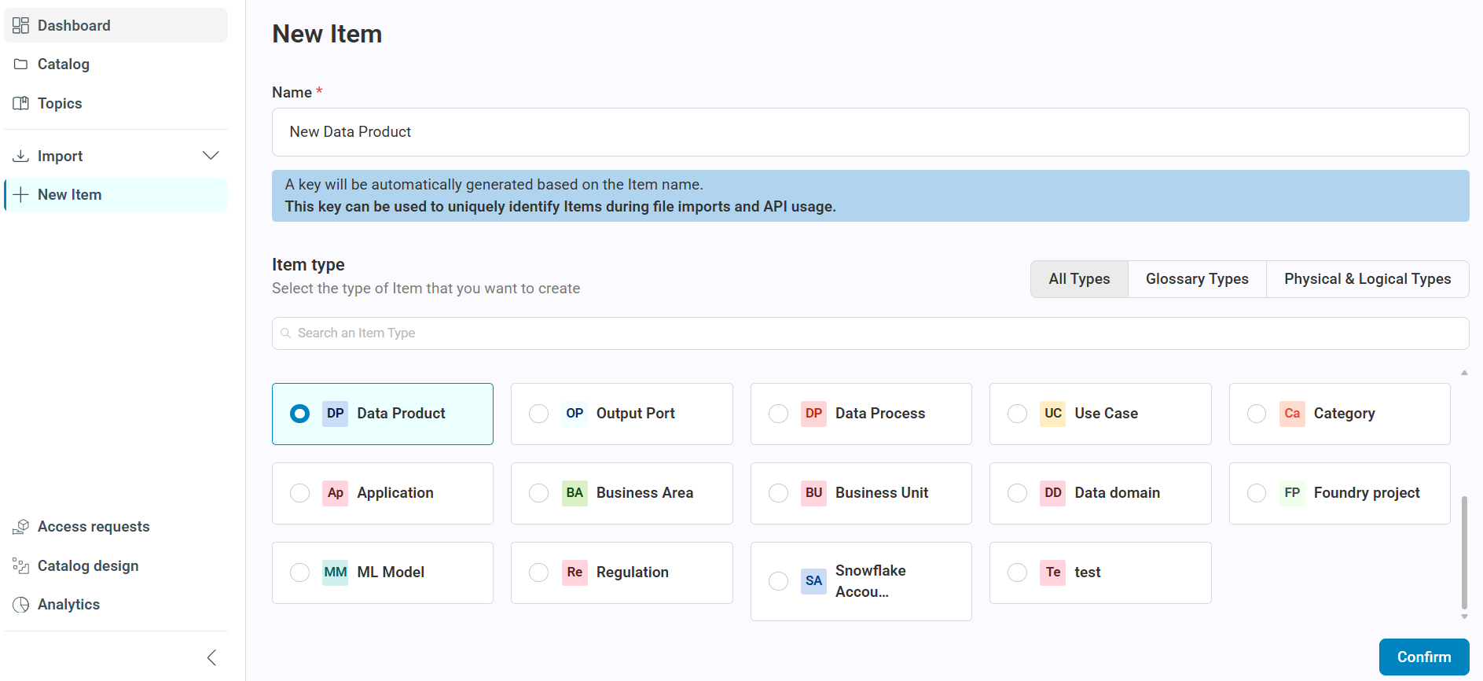
Task: Click the New Item plus icon
Action: [x=21, y=194]
